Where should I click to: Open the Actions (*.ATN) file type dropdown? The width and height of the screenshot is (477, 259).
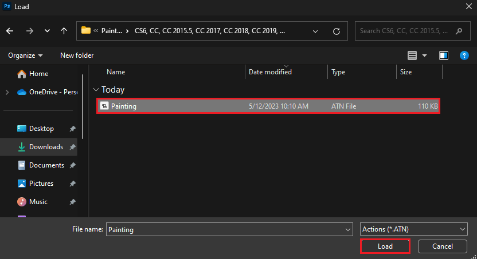(x=414, y=229)
